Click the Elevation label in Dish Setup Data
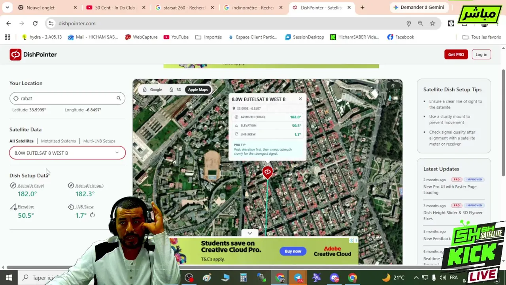The height and width of the screenshot is (285, 506). coord(26,207)
